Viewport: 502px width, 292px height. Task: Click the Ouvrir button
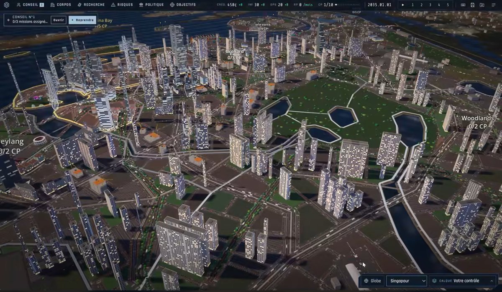coord(59,20)
